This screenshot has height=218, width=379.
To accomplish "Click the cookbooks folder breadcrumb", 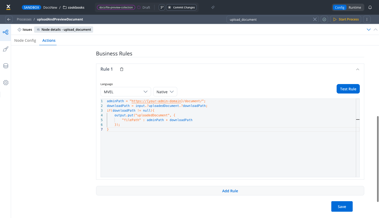I will [74, 7].
